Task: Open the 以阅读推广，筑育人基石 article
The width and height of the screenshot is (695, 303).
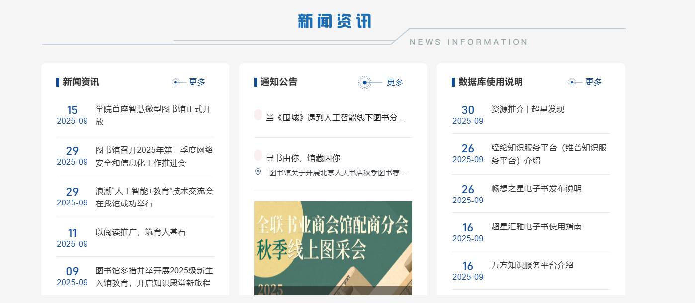Action: click(141, 232)
